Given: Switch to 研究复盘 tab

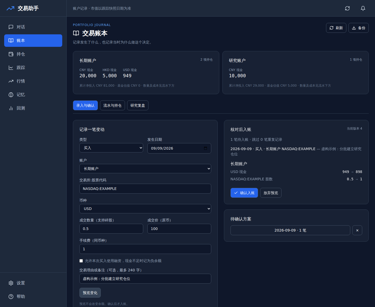Looking at the screenshot, I should pos(138,105).
